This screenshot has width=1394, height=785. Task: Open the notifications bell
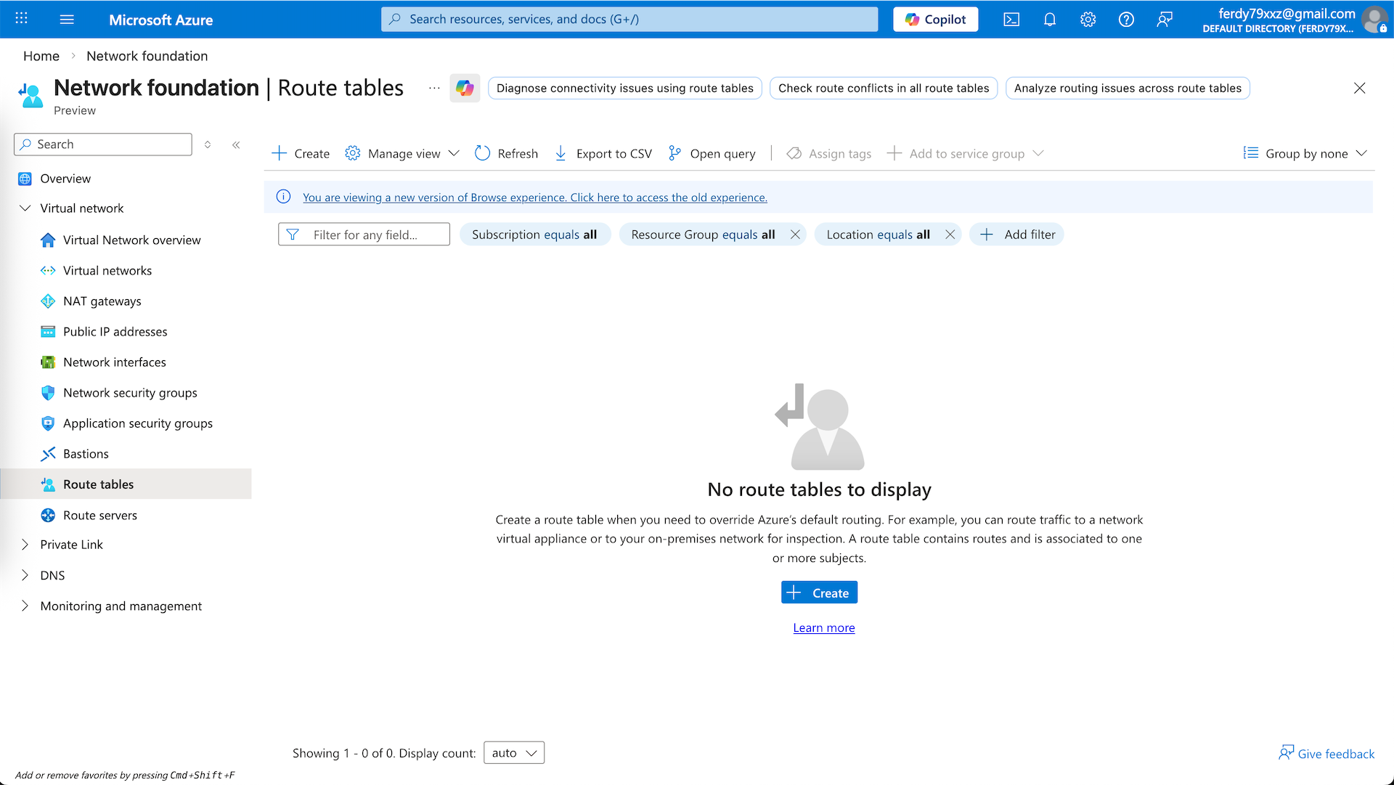click(x=1050, y=20)
